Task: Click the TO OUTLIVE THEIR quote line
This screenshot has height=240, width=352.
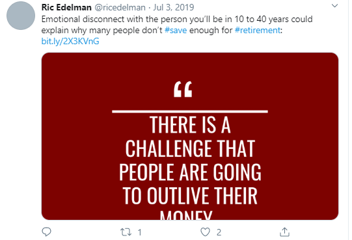Action: [x=190, y=196]
